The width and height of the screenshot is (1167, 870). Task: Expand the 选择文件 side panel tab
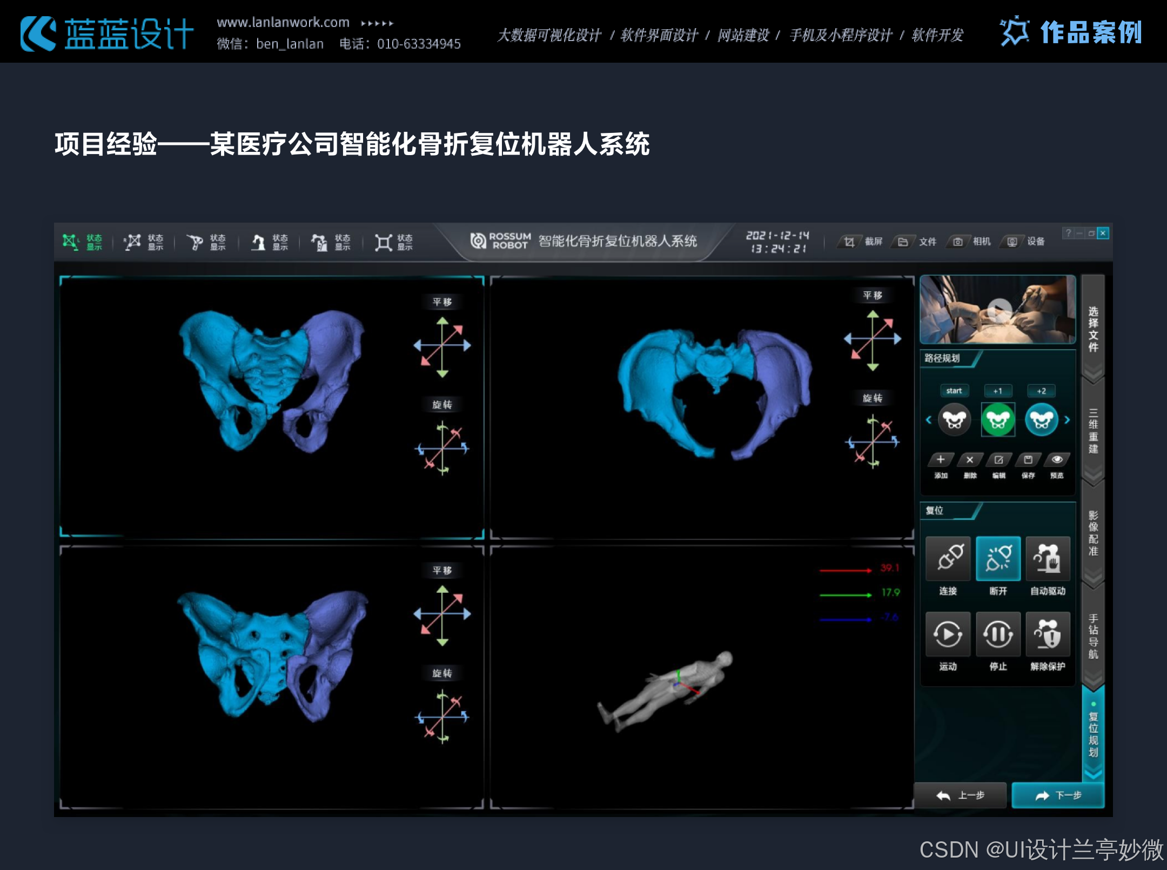tap(1093, 329)
